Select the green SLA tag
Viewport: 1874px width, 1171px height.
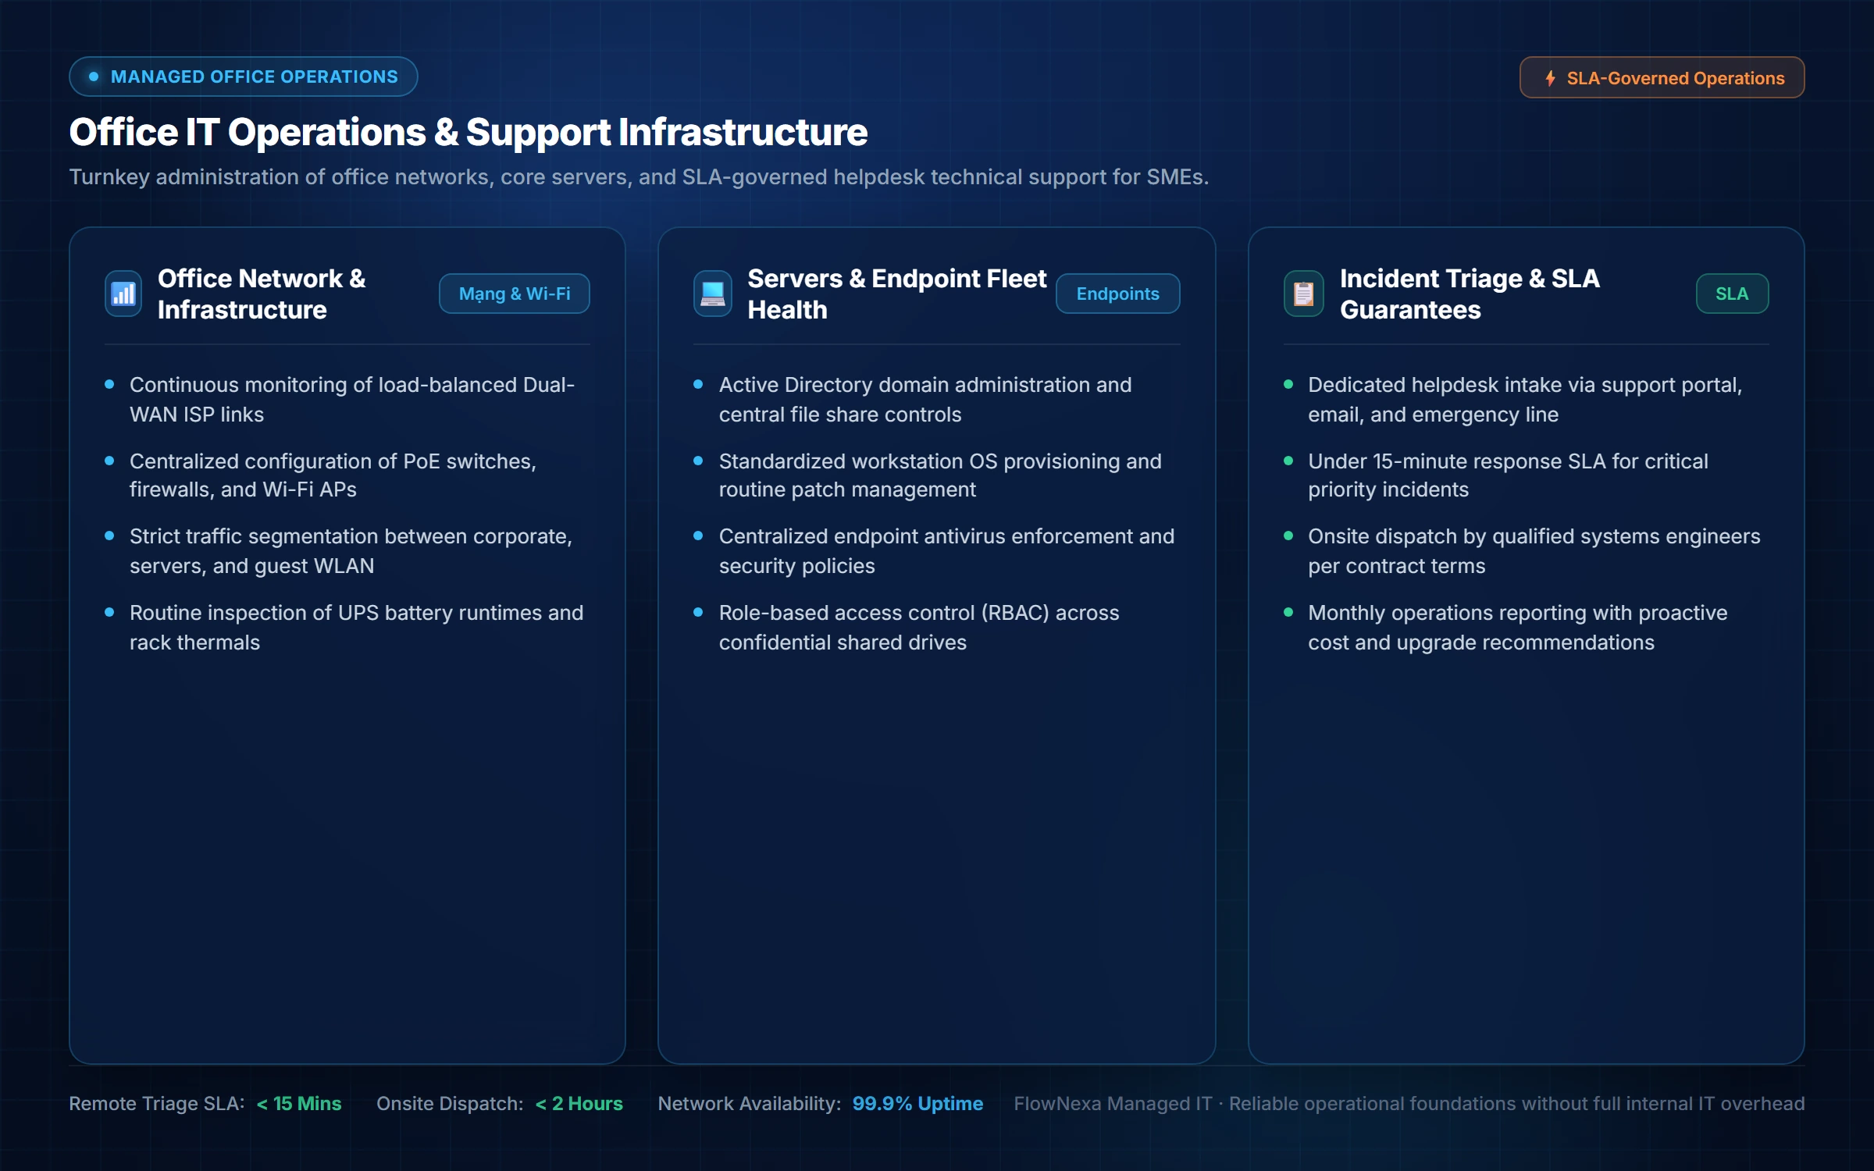coord(1732,294)
